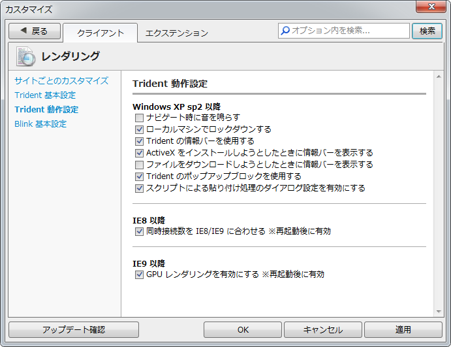The height and width of the screenshot is (347, 451).
Task: Click the 戻る back button
Action: point(35,31)
